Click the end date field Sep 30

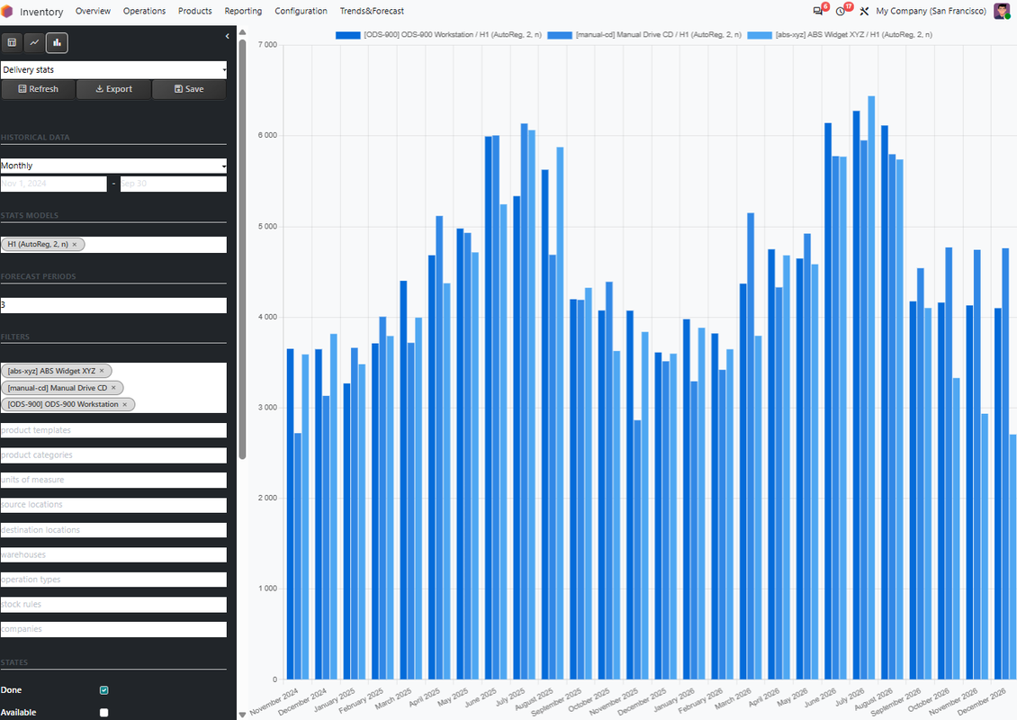coord(174,184)
